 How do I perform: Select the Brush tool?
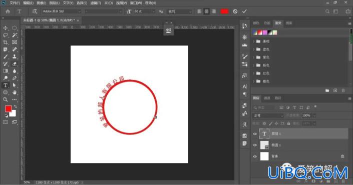pyautogui.click(x=6, y=56)
